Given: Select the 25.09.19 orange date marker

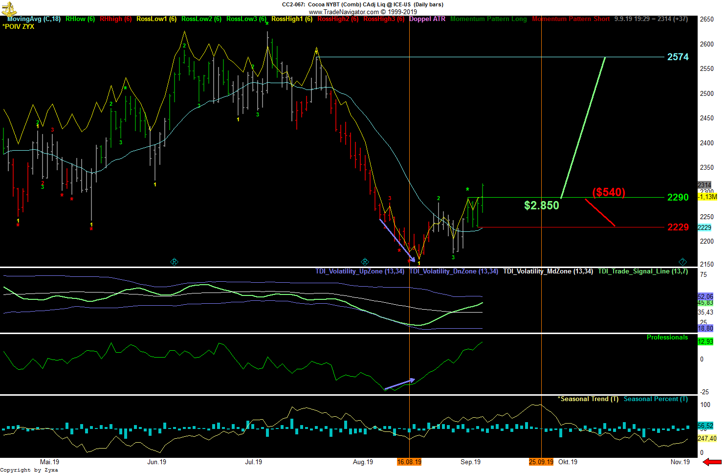Looking at the screenshot, I should pyautogui.click(x=541, y=462).
